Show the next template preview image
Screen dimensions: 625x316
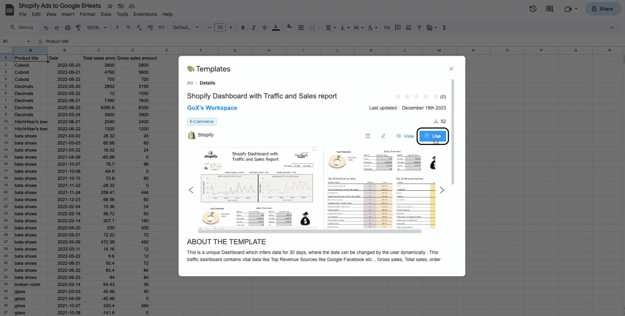tap(442, 190)
